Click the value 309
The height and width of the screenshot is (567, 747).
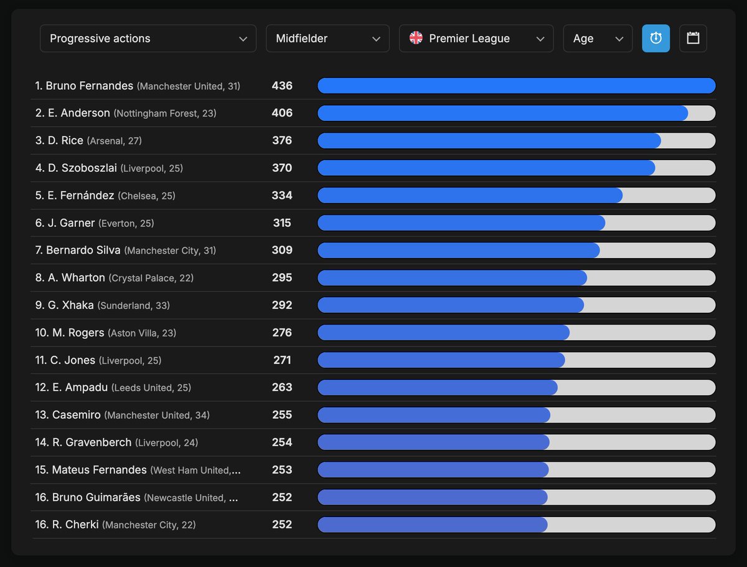pos(282,250)
